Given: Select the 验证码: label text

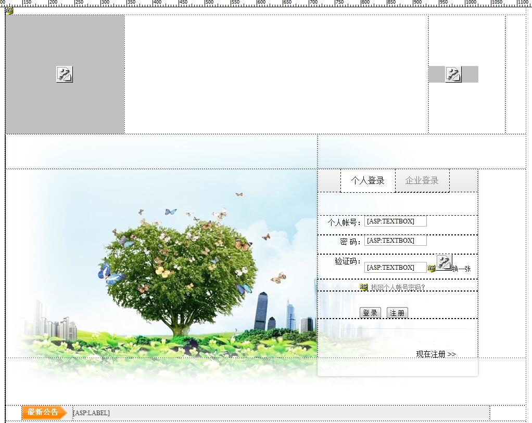Looking at the screenshot, I should click(x=347, y=261).
